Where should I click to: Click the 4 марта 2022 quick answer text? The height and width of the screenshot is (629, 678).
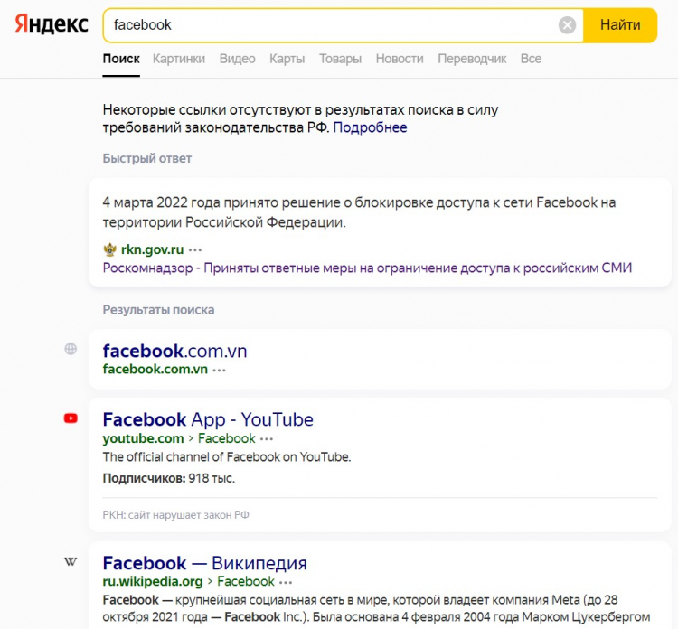coord(359,211)
